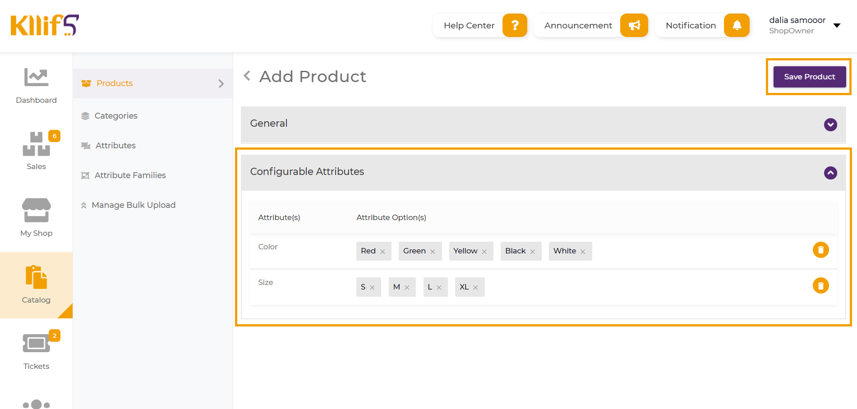Open the Products menu item
Viewport: 857px width, 409px height.
coord(152,83)
